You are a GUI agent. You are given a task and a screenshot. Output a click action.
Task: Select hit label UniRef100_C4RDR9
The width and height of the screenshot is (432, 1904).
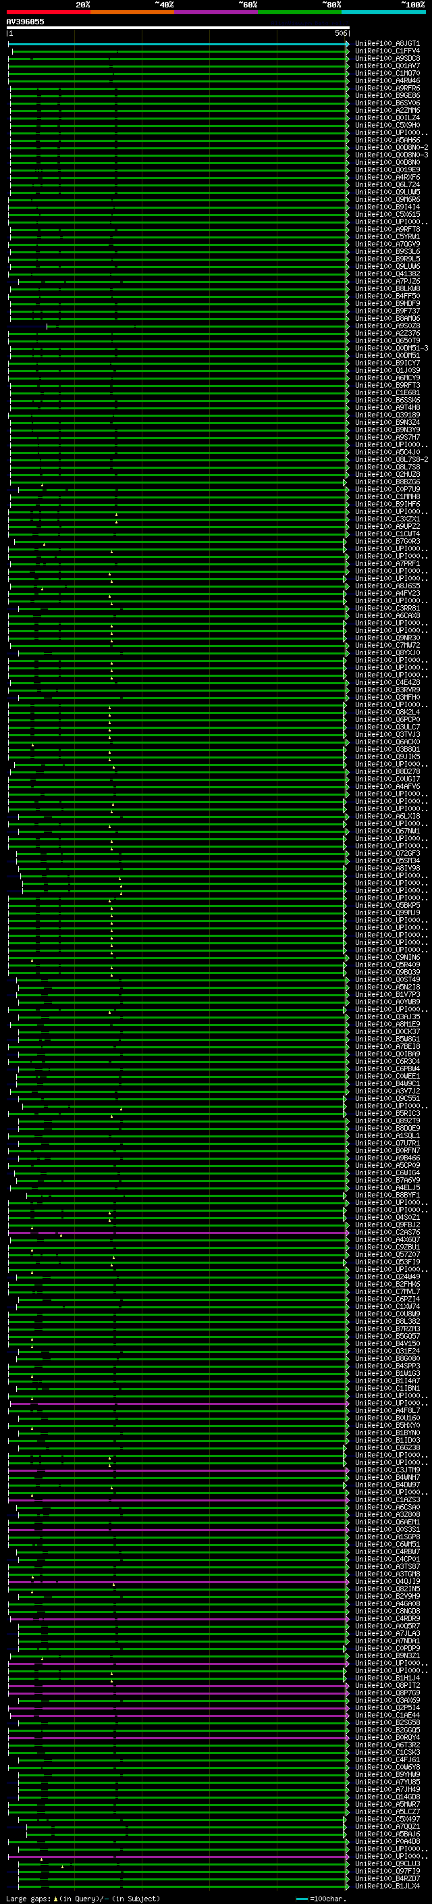[387, 1619]
